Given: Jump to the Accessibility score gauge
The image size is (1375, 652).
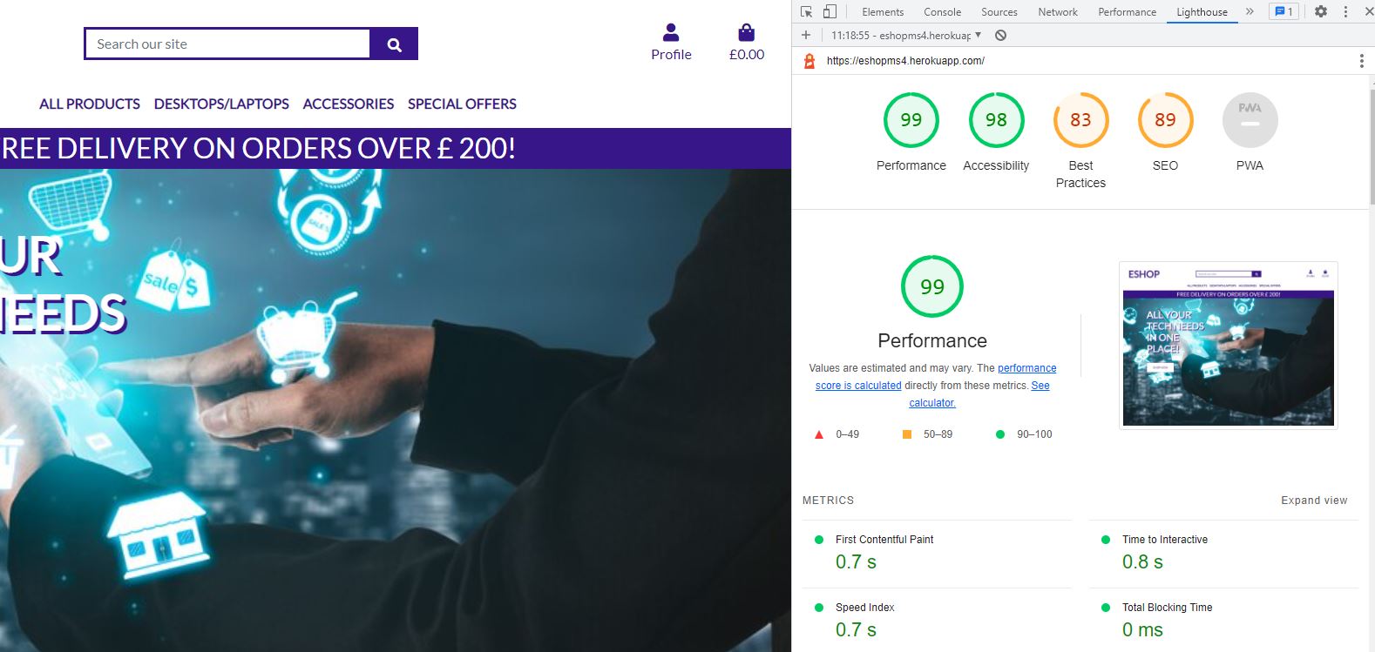Looking at the screenshot, I should (996, 120).
